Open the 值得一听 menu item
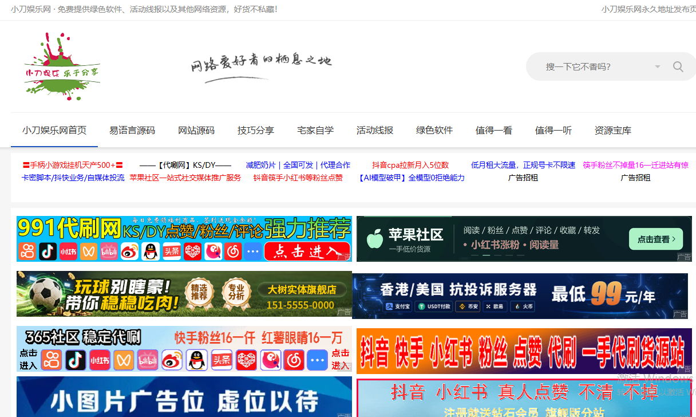The height and width of the screenshot is (417, 696). [553, 130]
